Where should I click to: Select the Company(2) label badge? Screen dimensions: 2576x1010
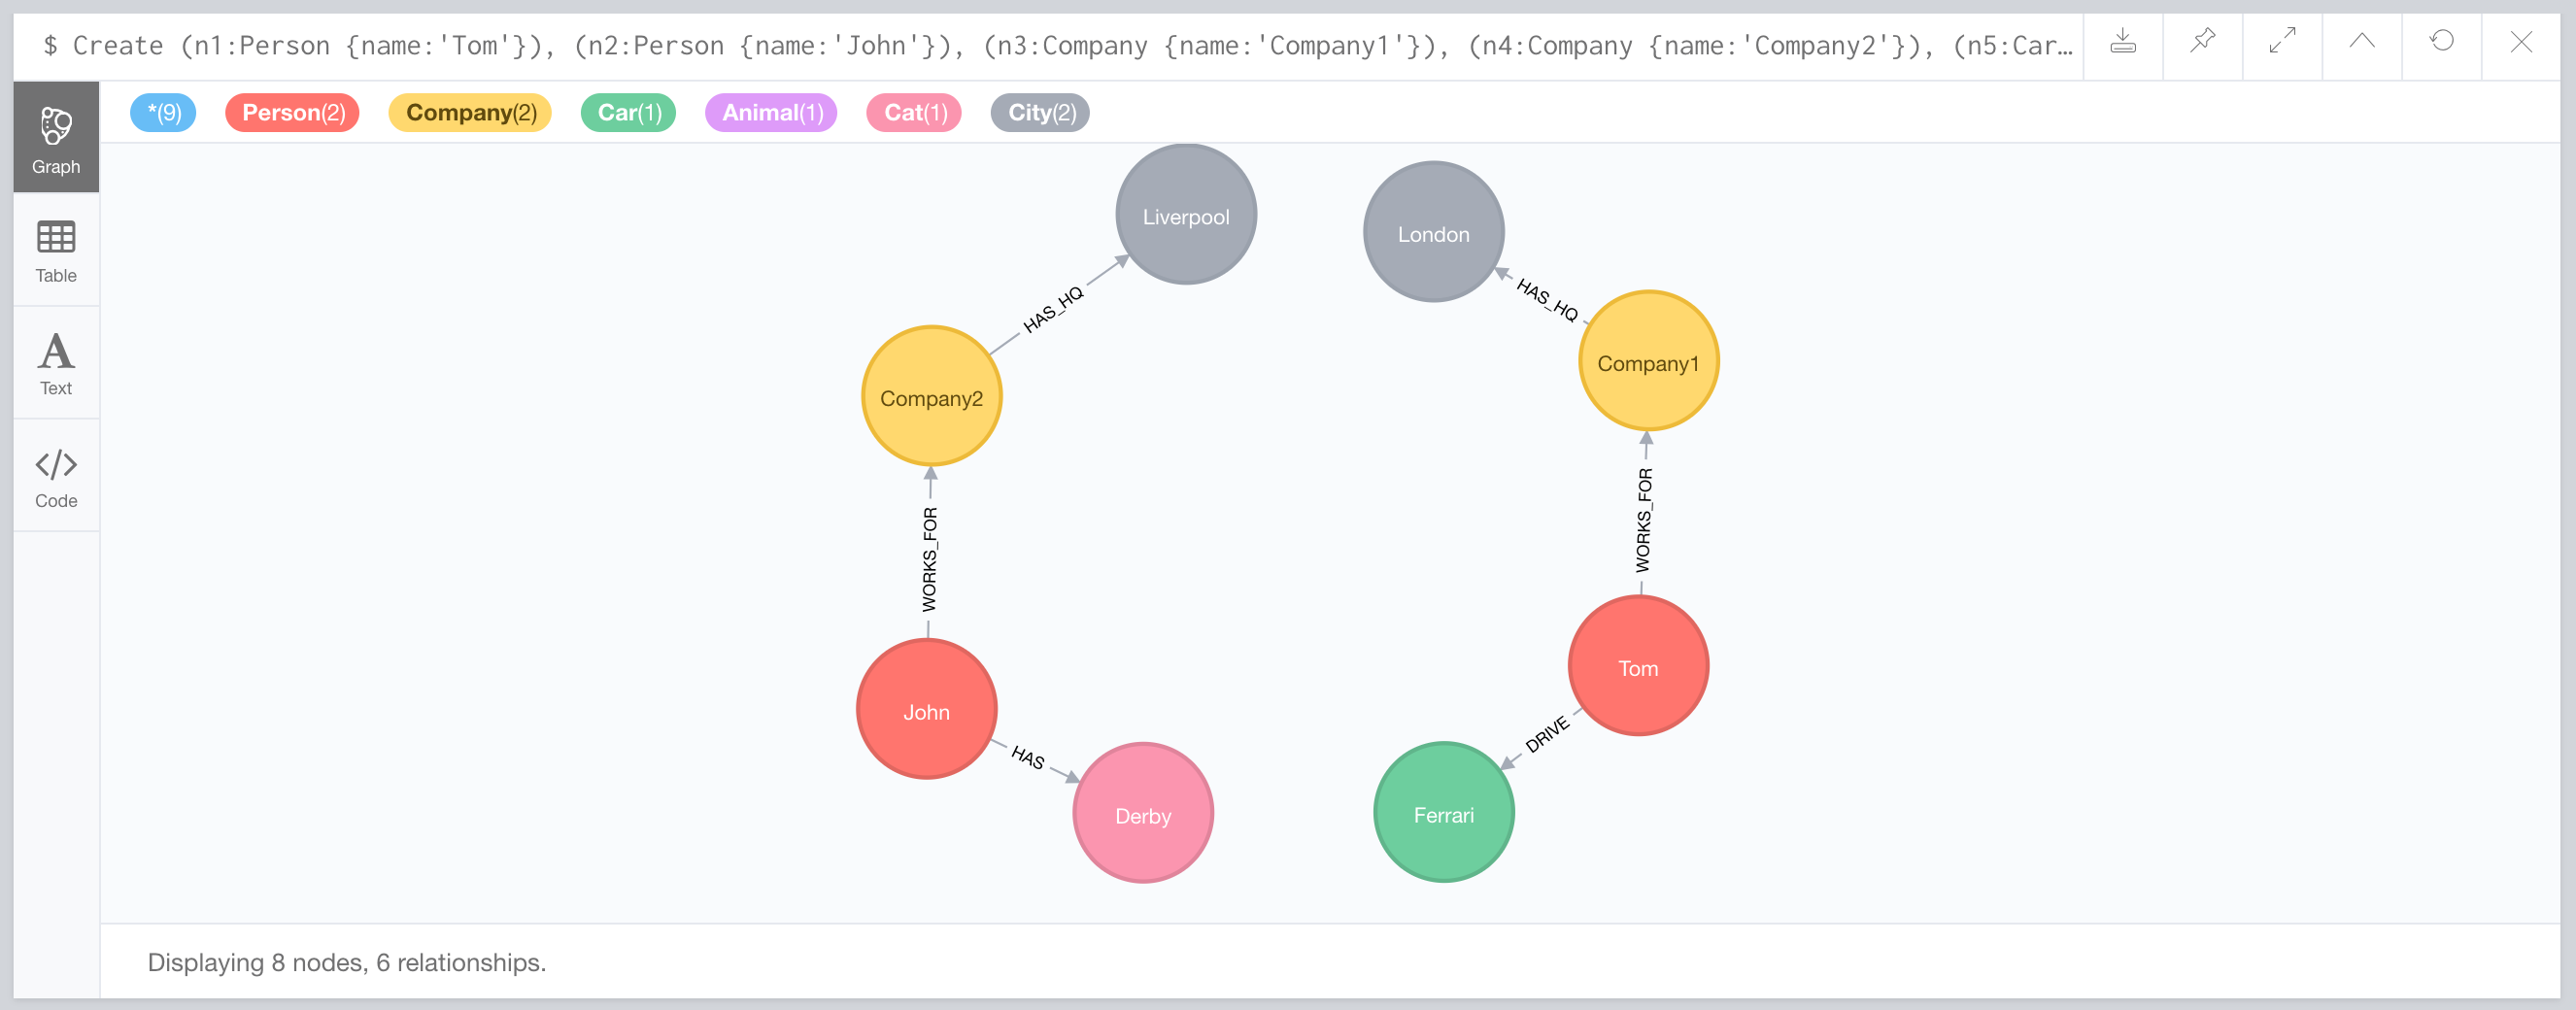pyautogui.click(x=470, y=113)
